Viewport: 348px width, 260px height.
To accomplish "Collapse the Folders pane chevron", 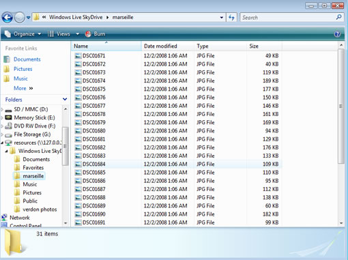I will pos(65,100).
